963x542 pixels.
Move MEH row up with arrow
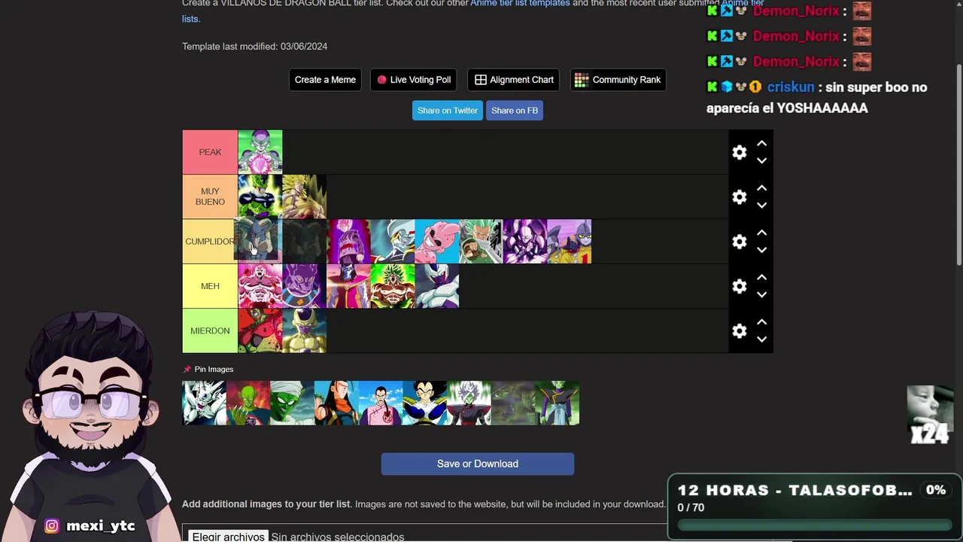761,277
